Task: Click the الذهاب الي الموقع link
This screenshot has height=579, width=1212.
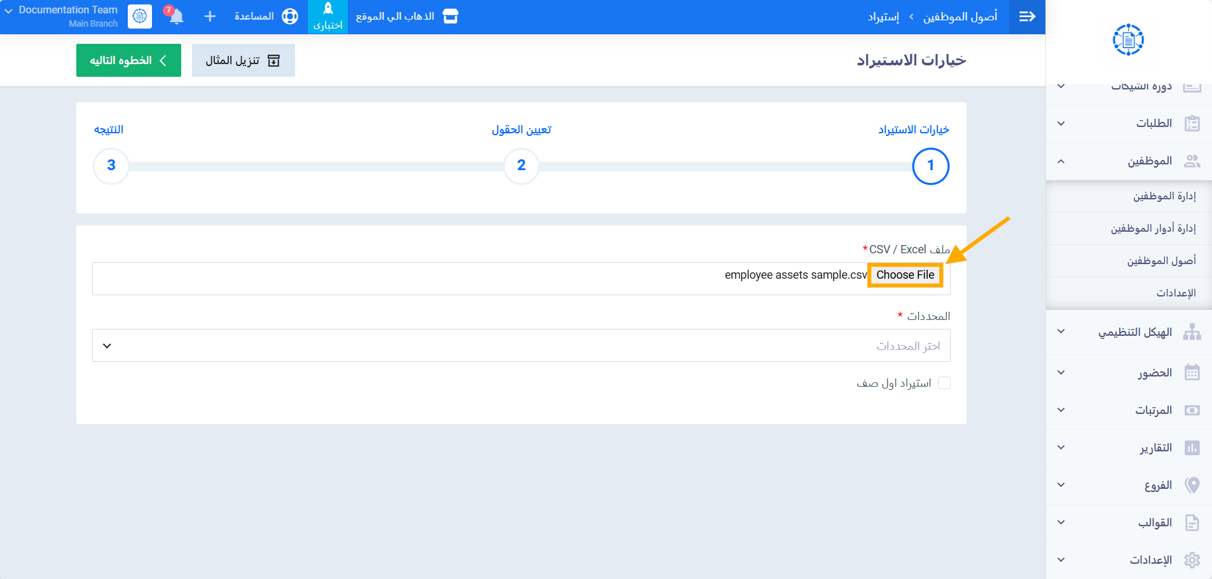Action: tap(395, 17)
